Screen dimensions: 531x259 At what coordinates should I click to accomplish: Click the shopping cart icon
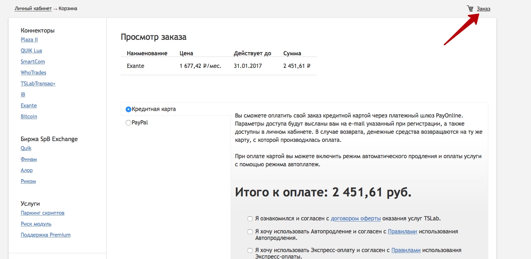point(470,9)
